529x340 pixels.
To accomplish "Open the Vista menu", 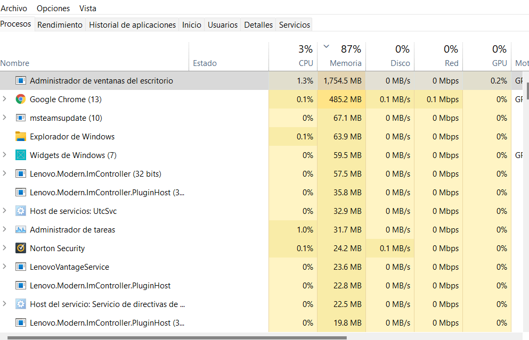I will 88,8.
